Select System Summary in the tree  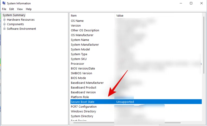14,15
